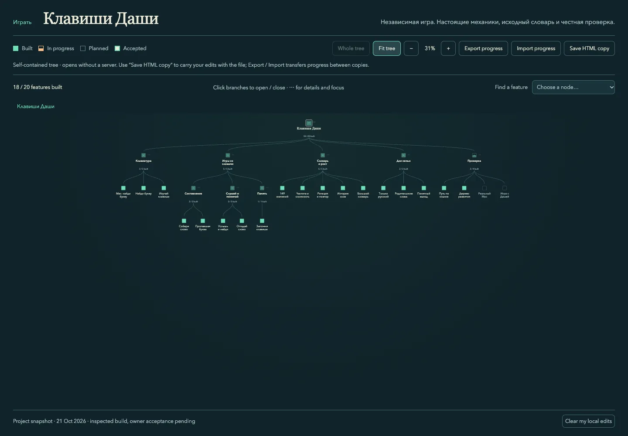Collapse the 'Словарь и рост' branch node
The image size is (628, 436).
[323, 155]
